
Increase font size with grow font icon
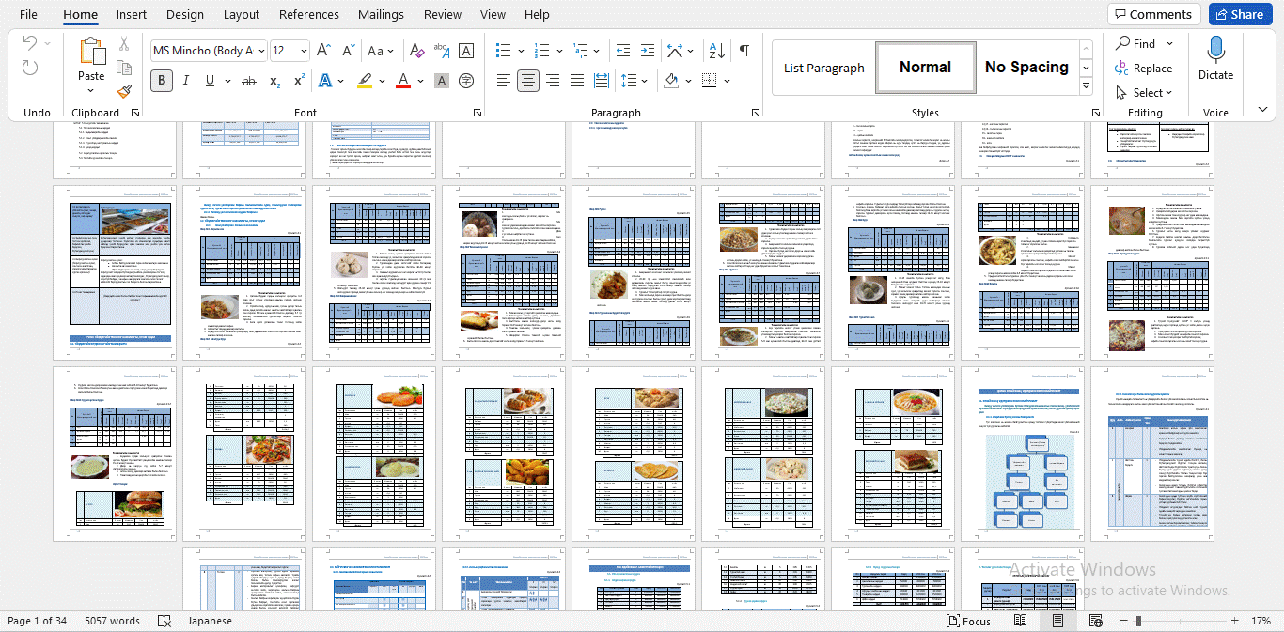coord(323,51)
